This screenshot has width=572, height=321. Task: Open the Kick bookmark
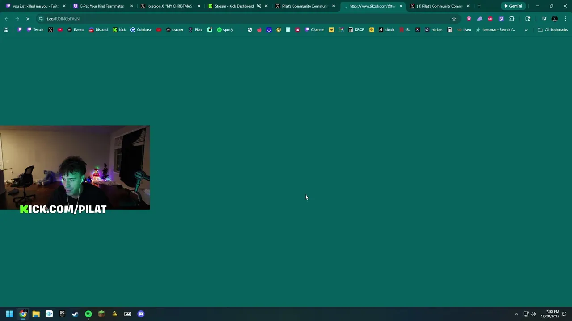119,30
